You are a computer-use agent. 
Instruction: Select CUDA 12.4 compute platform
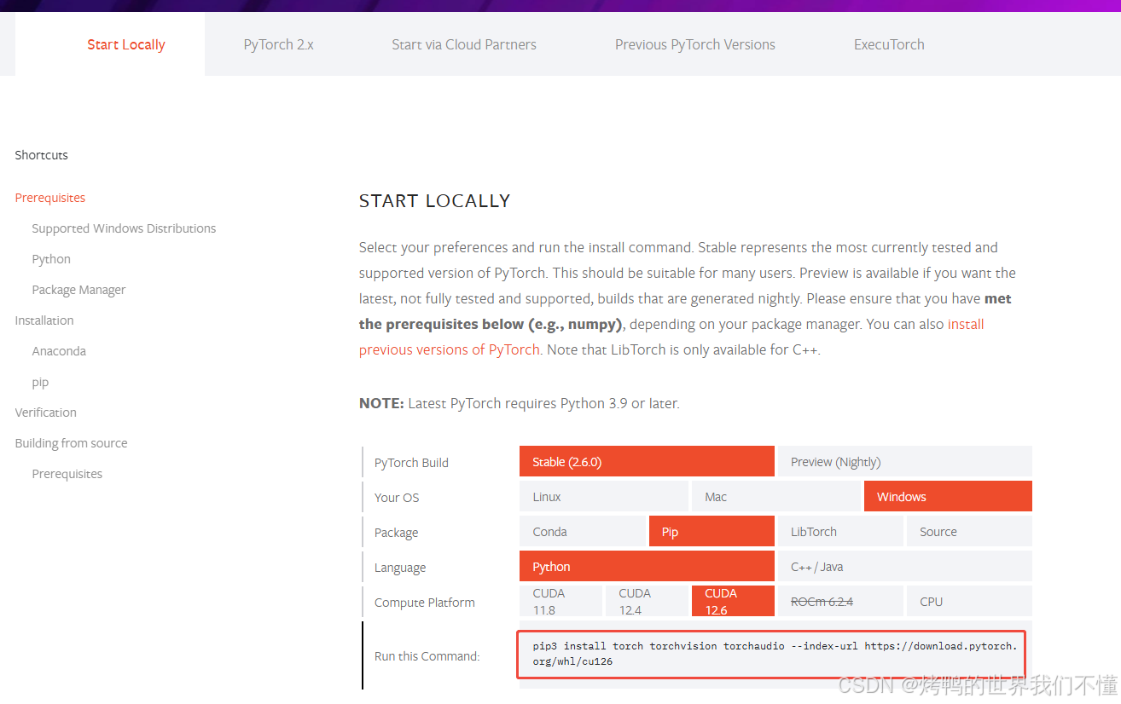(647, 601)
